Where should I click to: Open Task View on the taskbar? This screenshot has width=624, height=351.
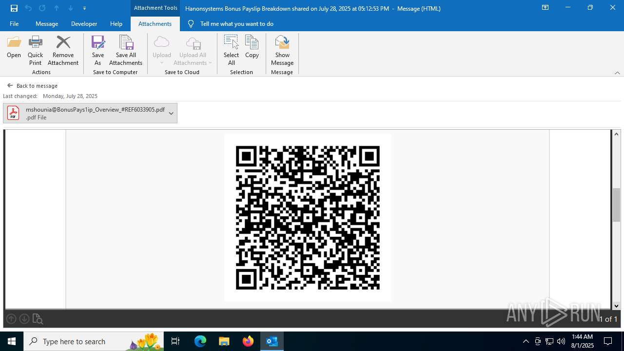tap(175, 341)
